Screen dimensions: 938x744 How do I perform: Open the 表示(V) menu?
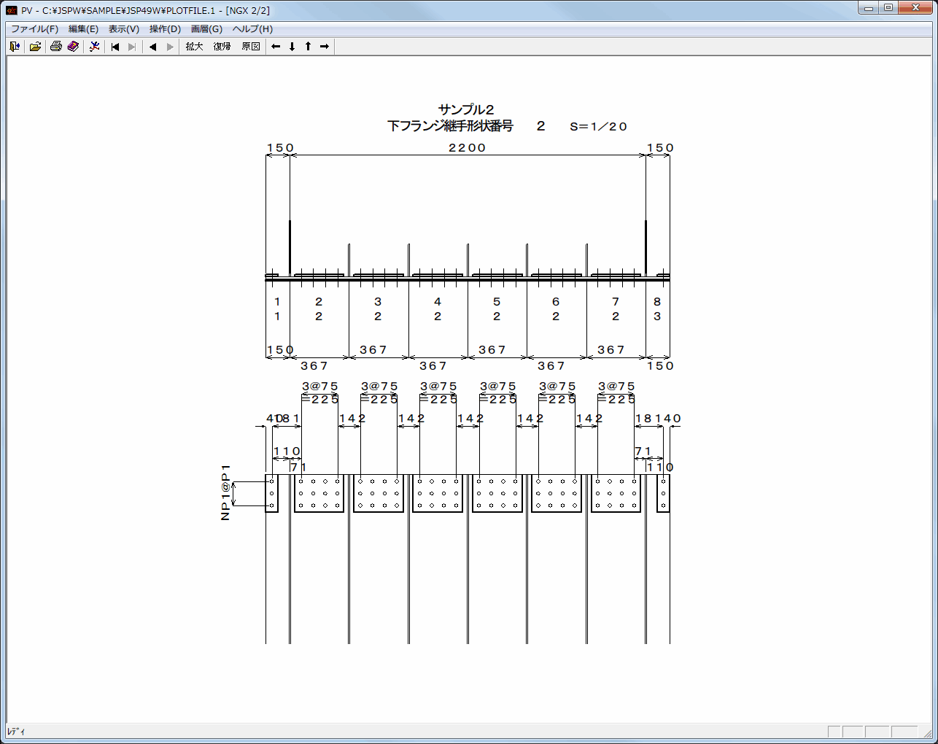tap(124, 29)
